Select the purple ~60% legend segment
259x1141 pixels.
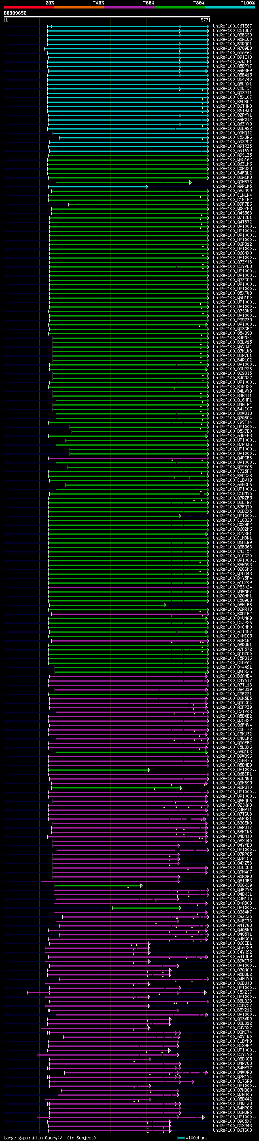[130, 7]
